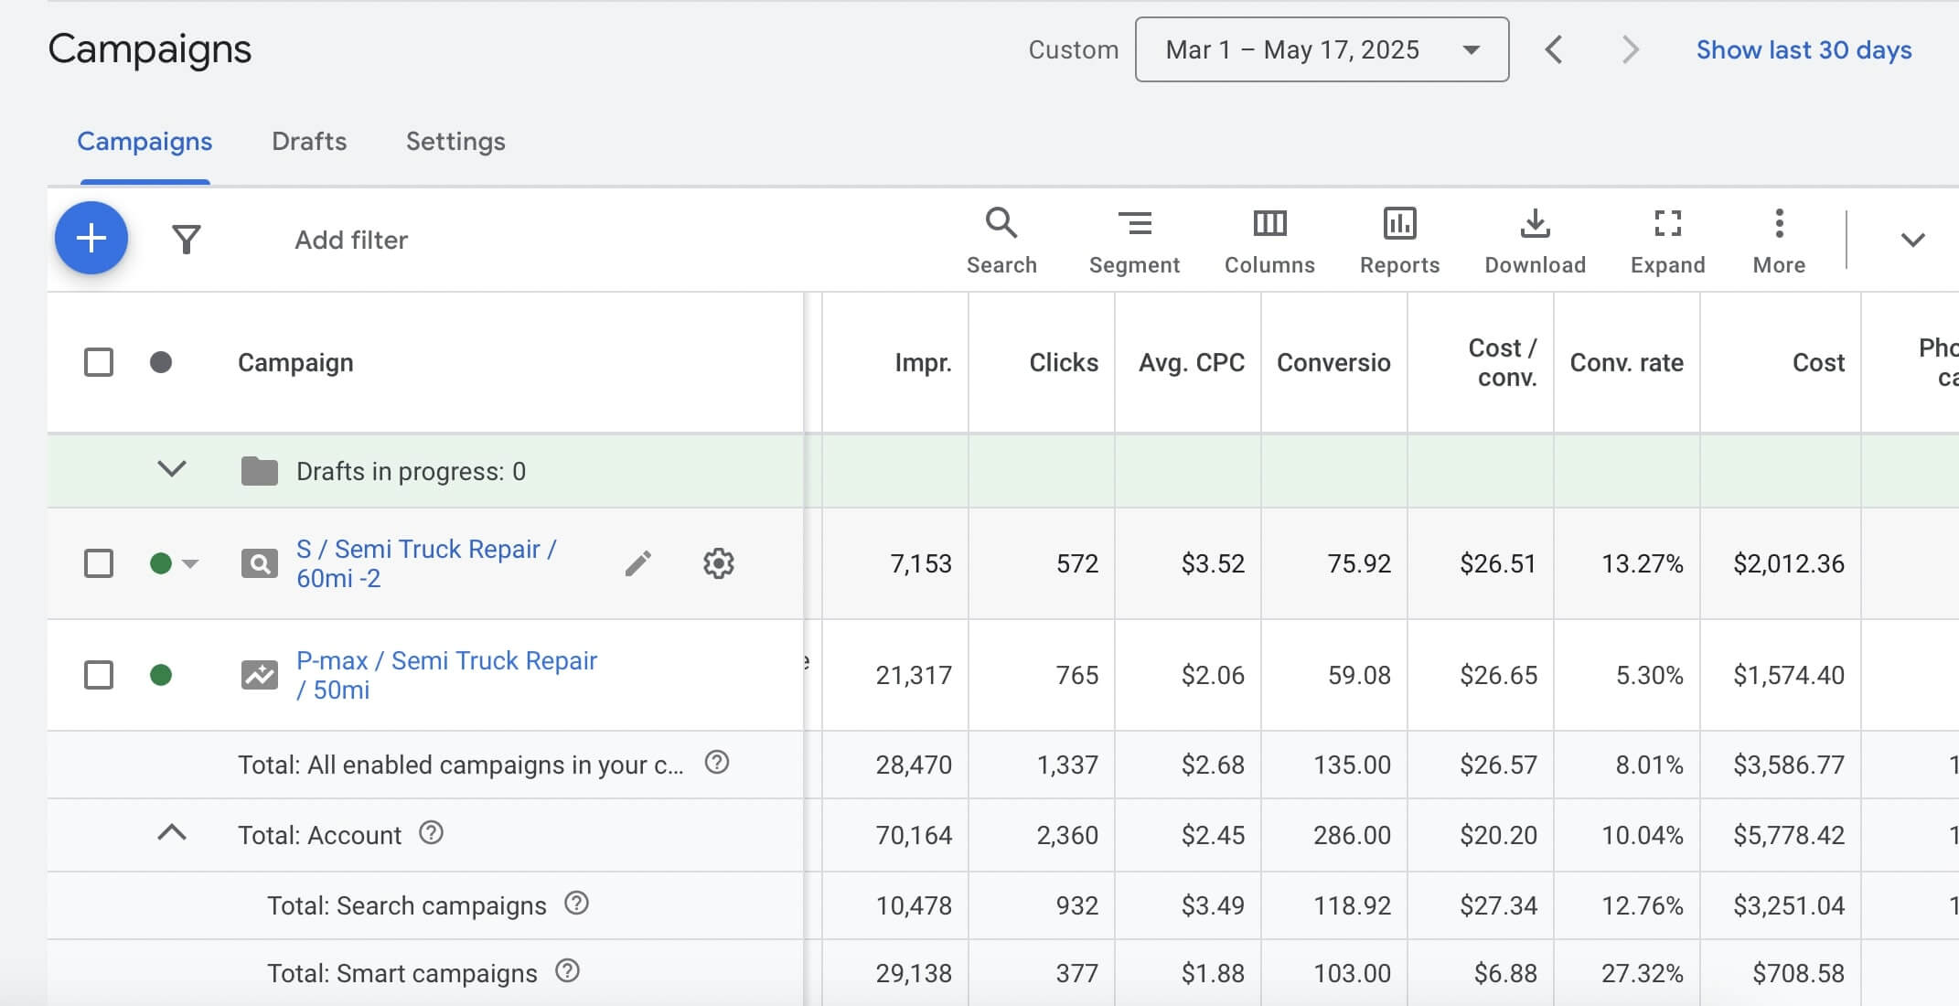The width and height of the screenshot is (1959, 1006).
Task: Collapse the Total: Account breakdown
Action: [x=172, y=832]
